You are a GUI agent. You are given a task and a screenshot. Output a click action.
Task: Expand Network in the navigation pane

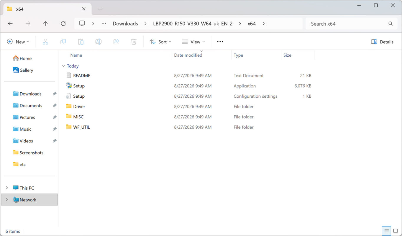(x=7, y=200)
